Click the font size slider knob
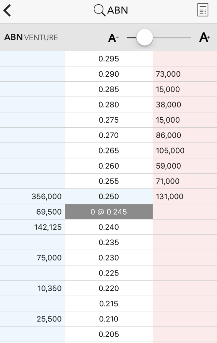The height and width of the screenshot is (343, 217). (x=144, y=38)
